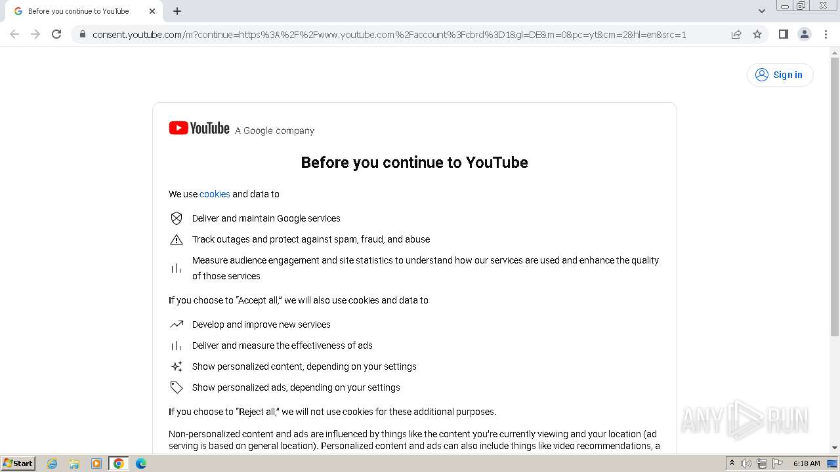Close the 'Before you continue to YouTube' tab

point(152,11)
